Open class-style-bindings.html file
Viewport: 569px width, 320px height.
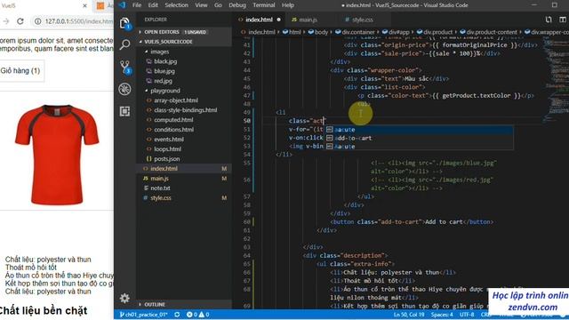[186, 110]
